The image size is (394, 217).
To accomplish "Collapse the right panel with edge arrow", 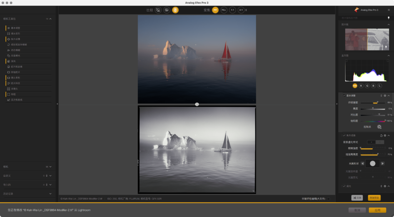I will (337, 104).
